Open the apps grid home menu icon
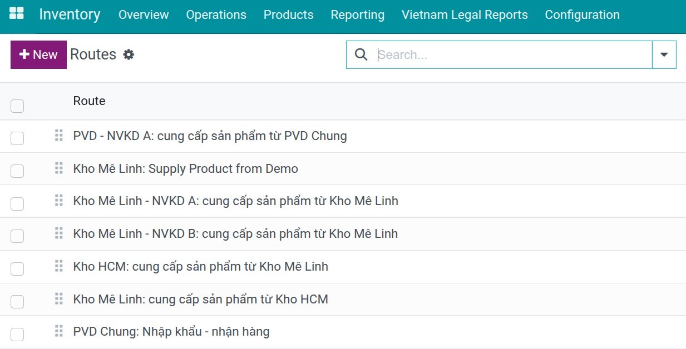The width and height of the screenshot is (686, 349). (x=17, y=14)
